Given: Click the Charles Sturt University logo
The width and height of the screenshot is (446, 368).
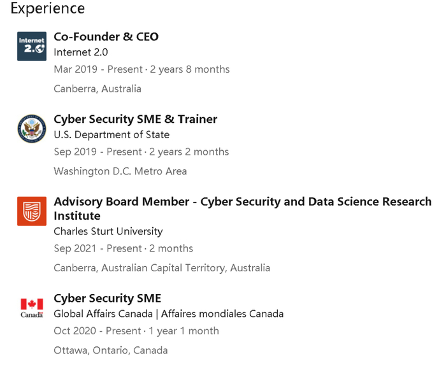Looking at the screenshot, I should (32, 211).
